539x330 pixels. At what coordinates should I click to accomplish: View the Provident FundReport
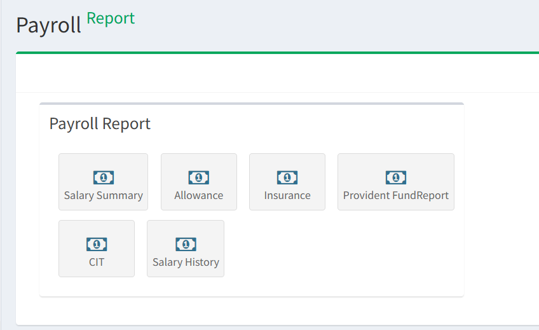pyautogui.click(x=396, y=182)
